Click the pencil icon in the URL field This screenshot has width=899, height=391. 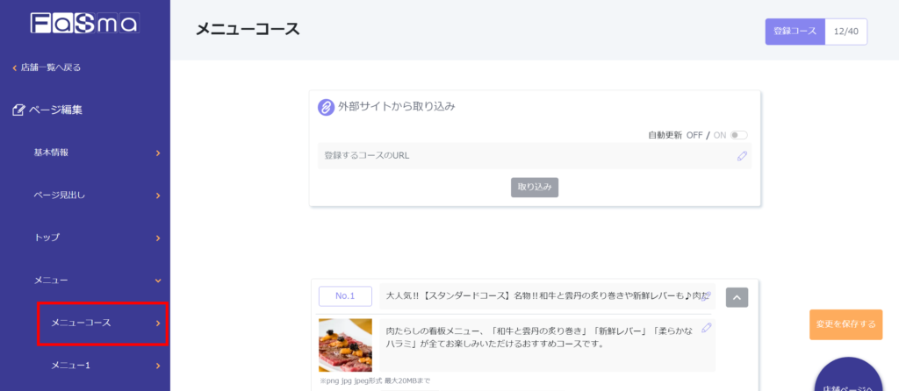pyautogui.click(x=742, y=156)
